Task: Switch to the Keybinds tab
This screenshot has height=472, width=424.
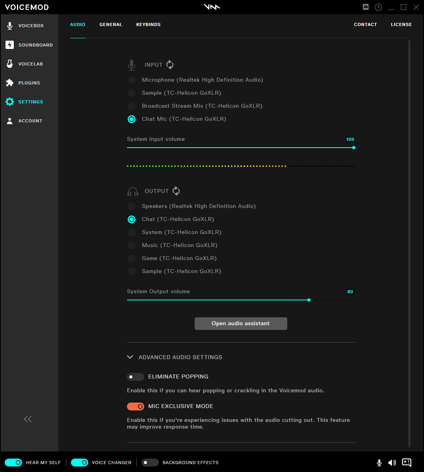Action: click(149, 25)
